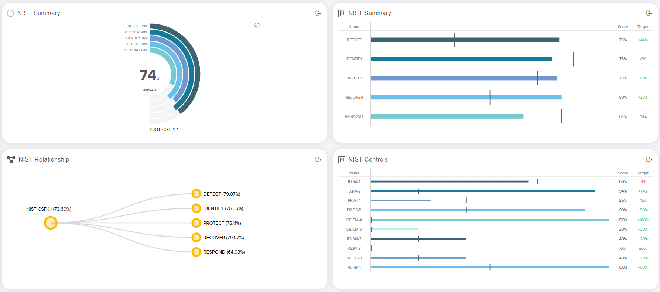Click the PR.AT-1 score bar
Image resolution: width=660 pixels, height=292 pixels.
[x=401, y=200]
